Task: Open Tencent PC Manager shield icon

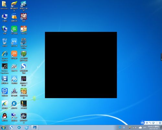Action: pyautogui.click(x=5, y=91)
